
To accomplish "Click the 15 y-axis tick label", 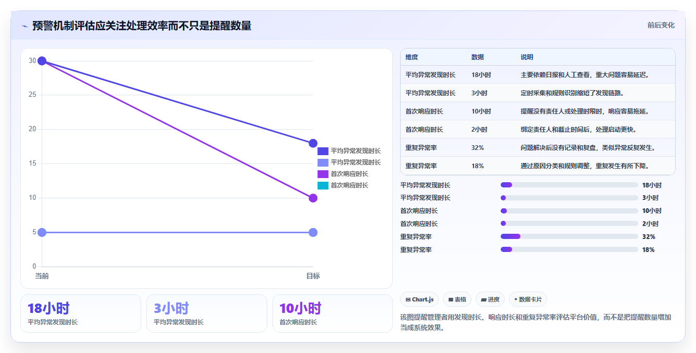I will (32, 163).
